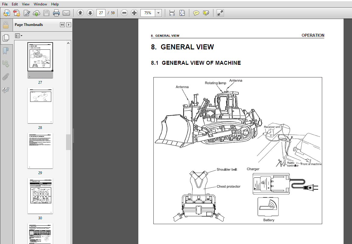This screenshot has width=352, height=244.
Task: Click the Create PDF toolbar icon
Action: click(x=17, y=13)
